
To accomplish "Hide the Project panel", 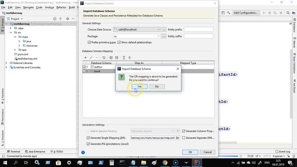I will (x=73, y=19).
